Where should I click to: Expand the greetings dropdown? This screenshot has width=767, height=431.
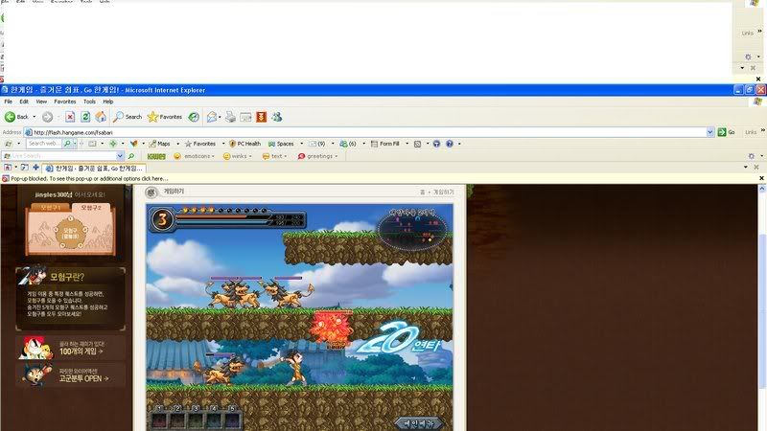point(318,156)
